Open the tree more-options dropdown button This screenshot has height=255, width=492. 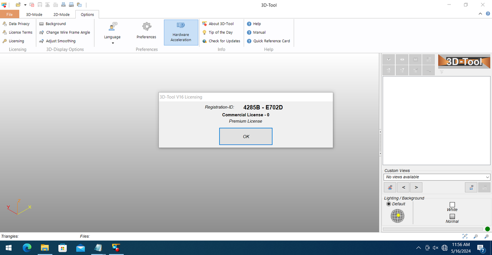click(x=428, y=70)
